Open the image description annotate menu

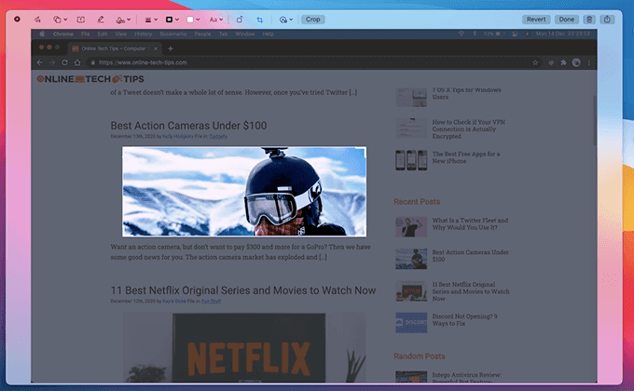[284, 19]
